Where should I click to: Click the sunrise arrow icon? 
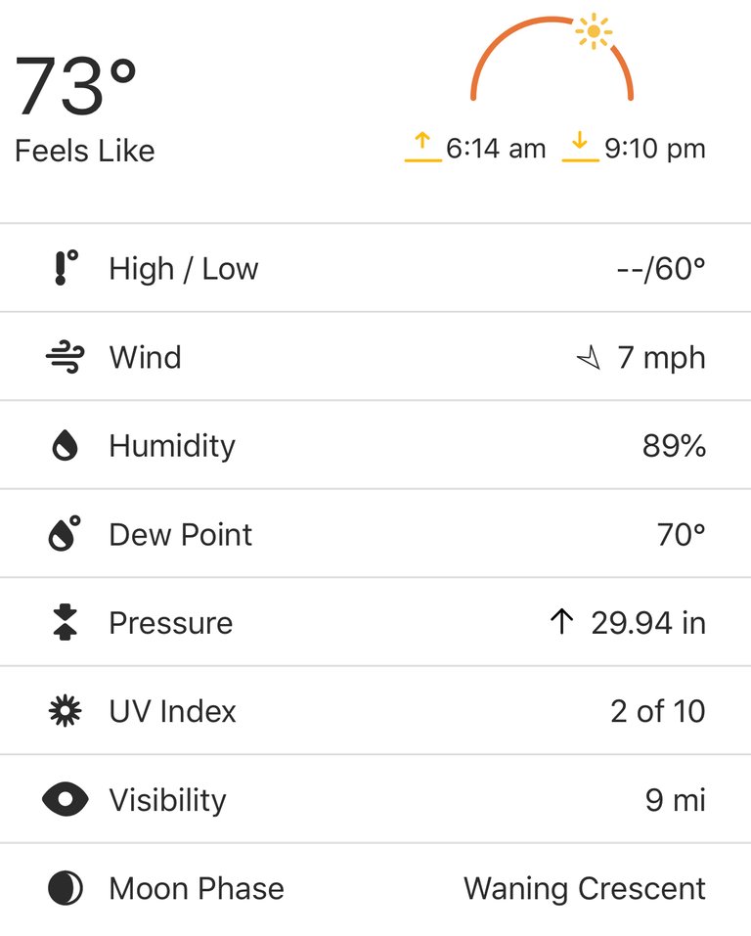422,147
